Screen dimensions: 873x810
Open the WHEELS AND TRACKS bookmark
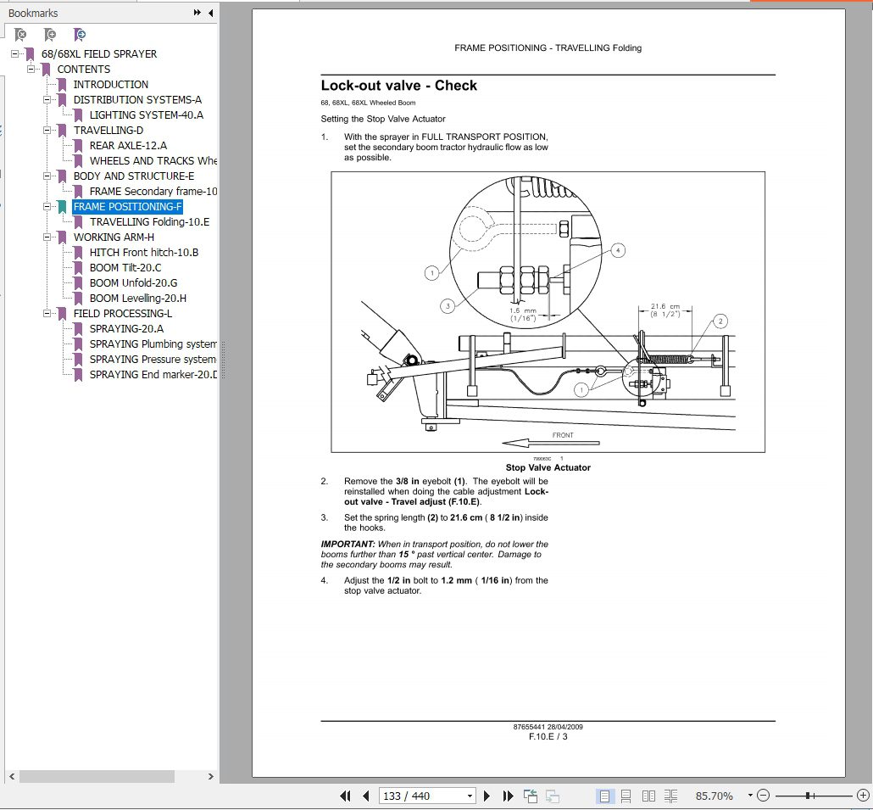coord(153,161)
